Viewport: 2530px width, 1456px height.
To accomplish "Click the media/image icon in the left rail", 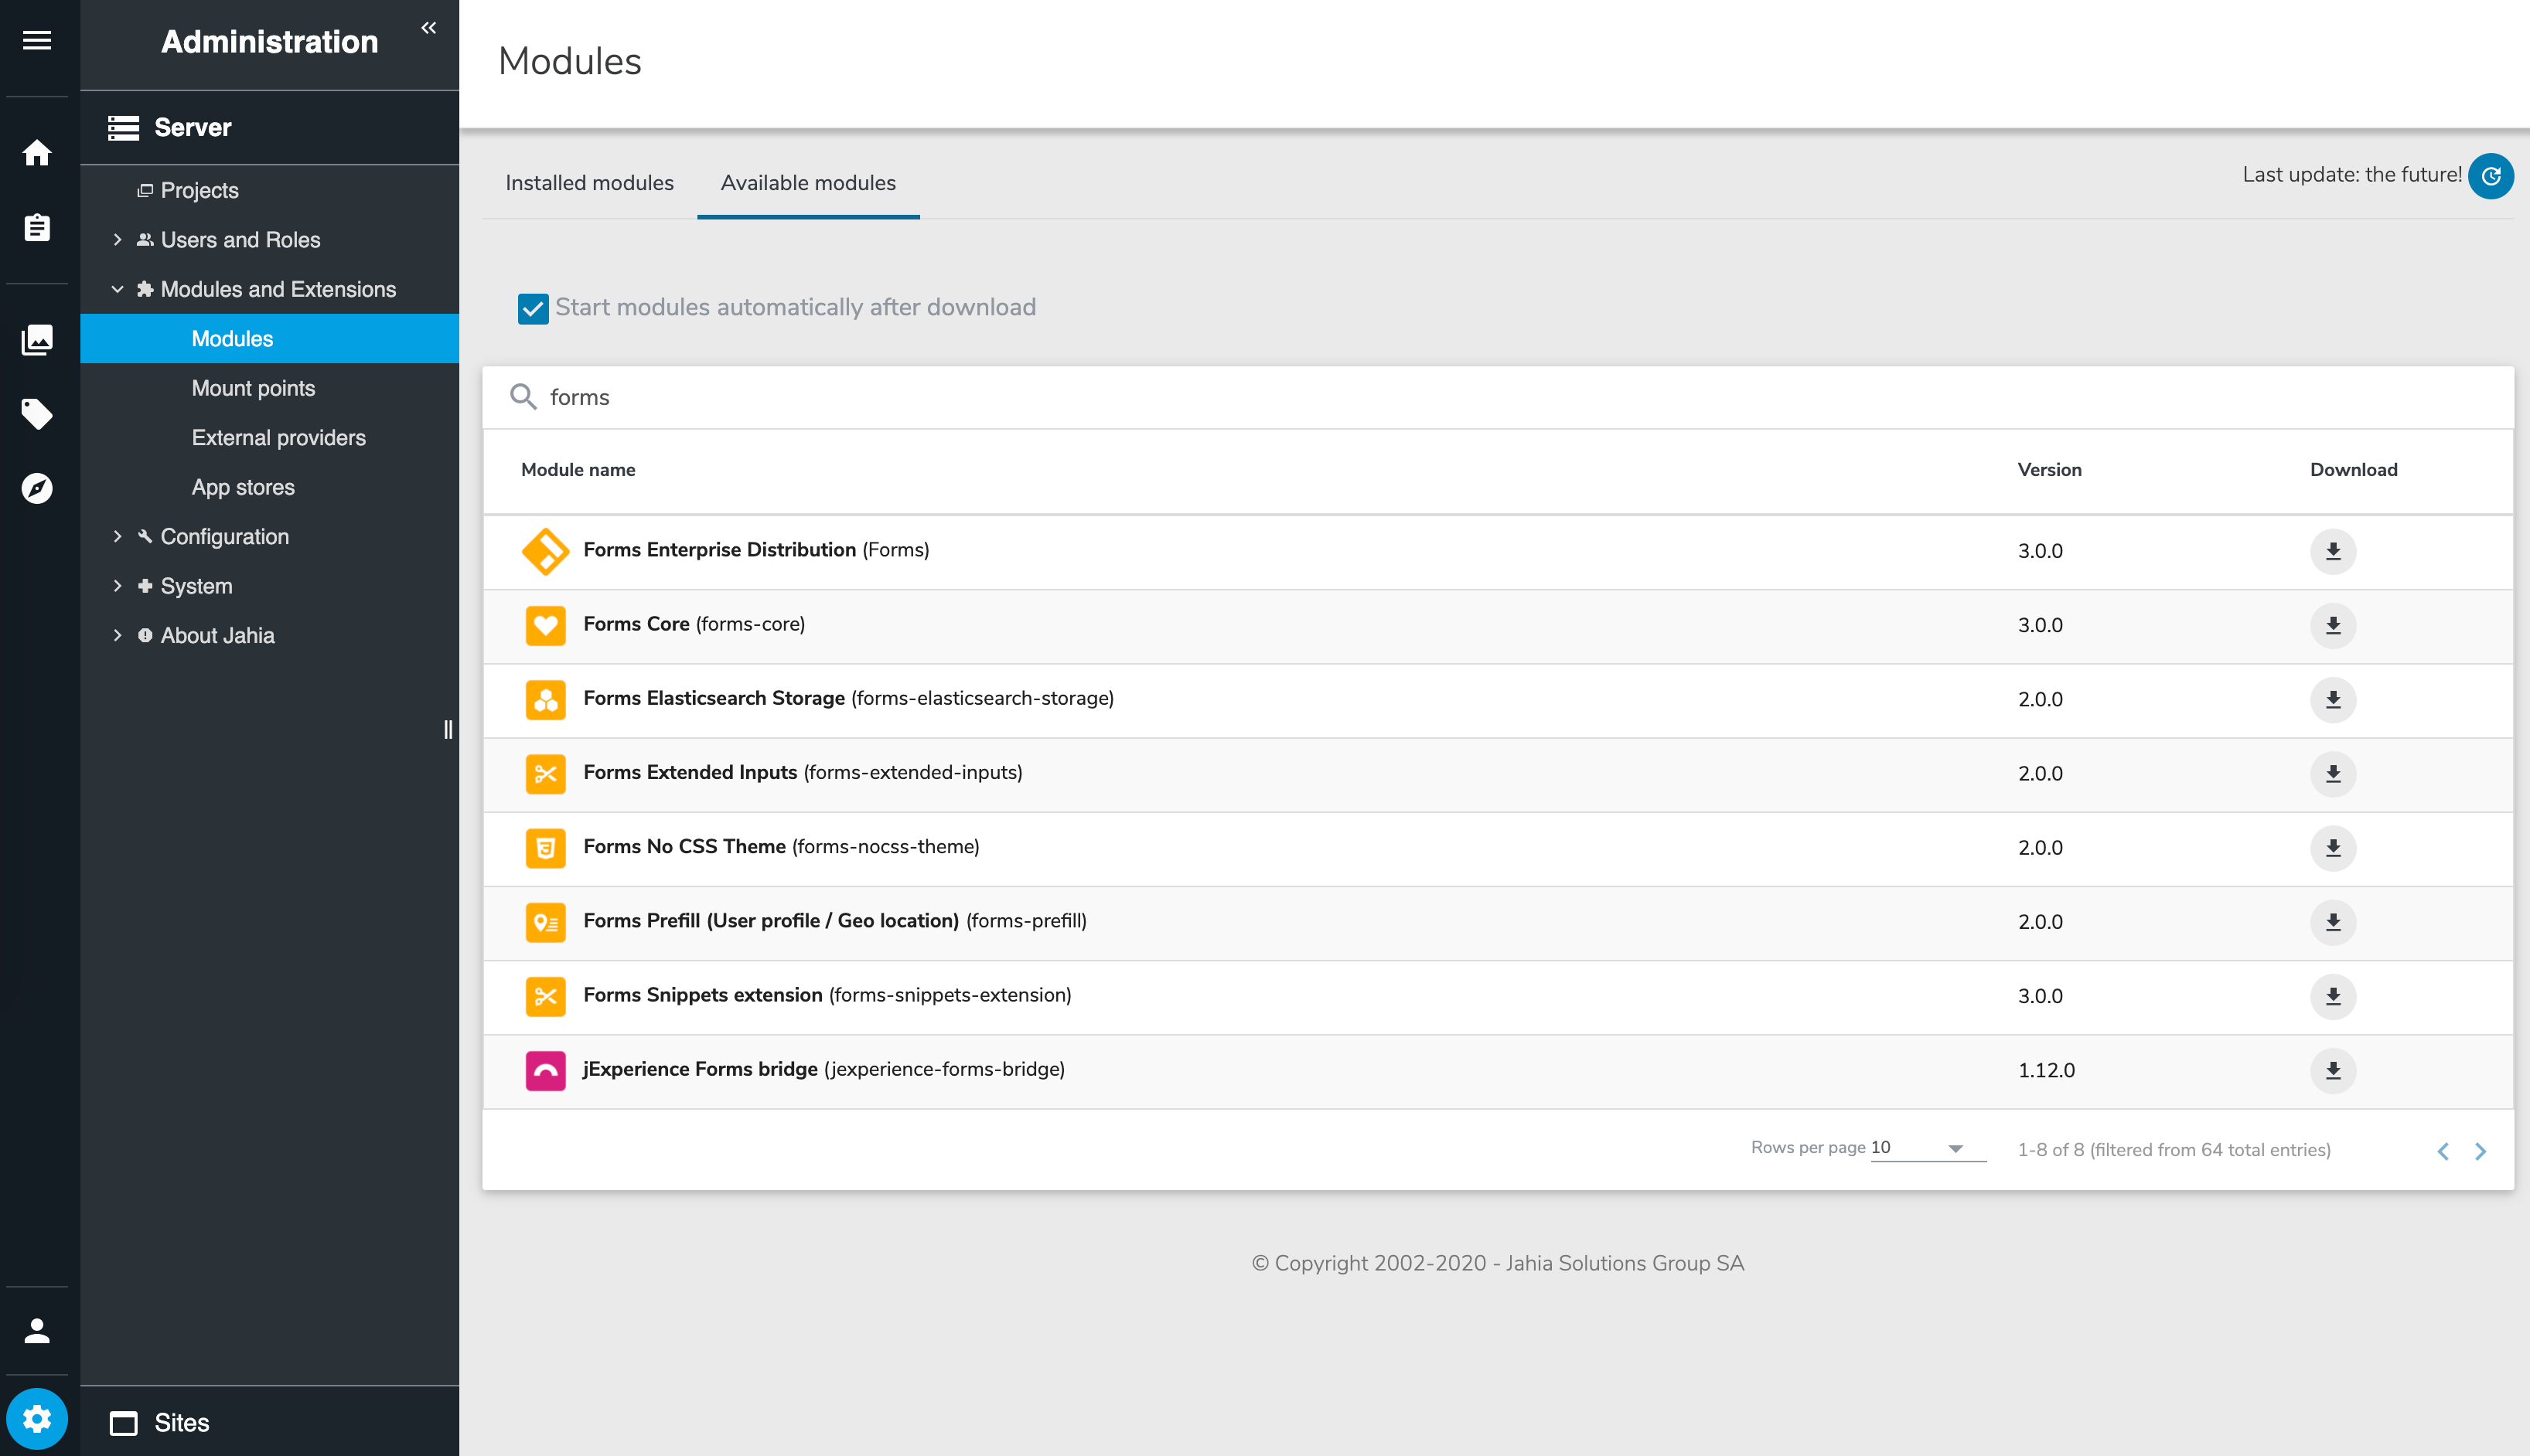I will pyautogui.click(x=37, y=339).
